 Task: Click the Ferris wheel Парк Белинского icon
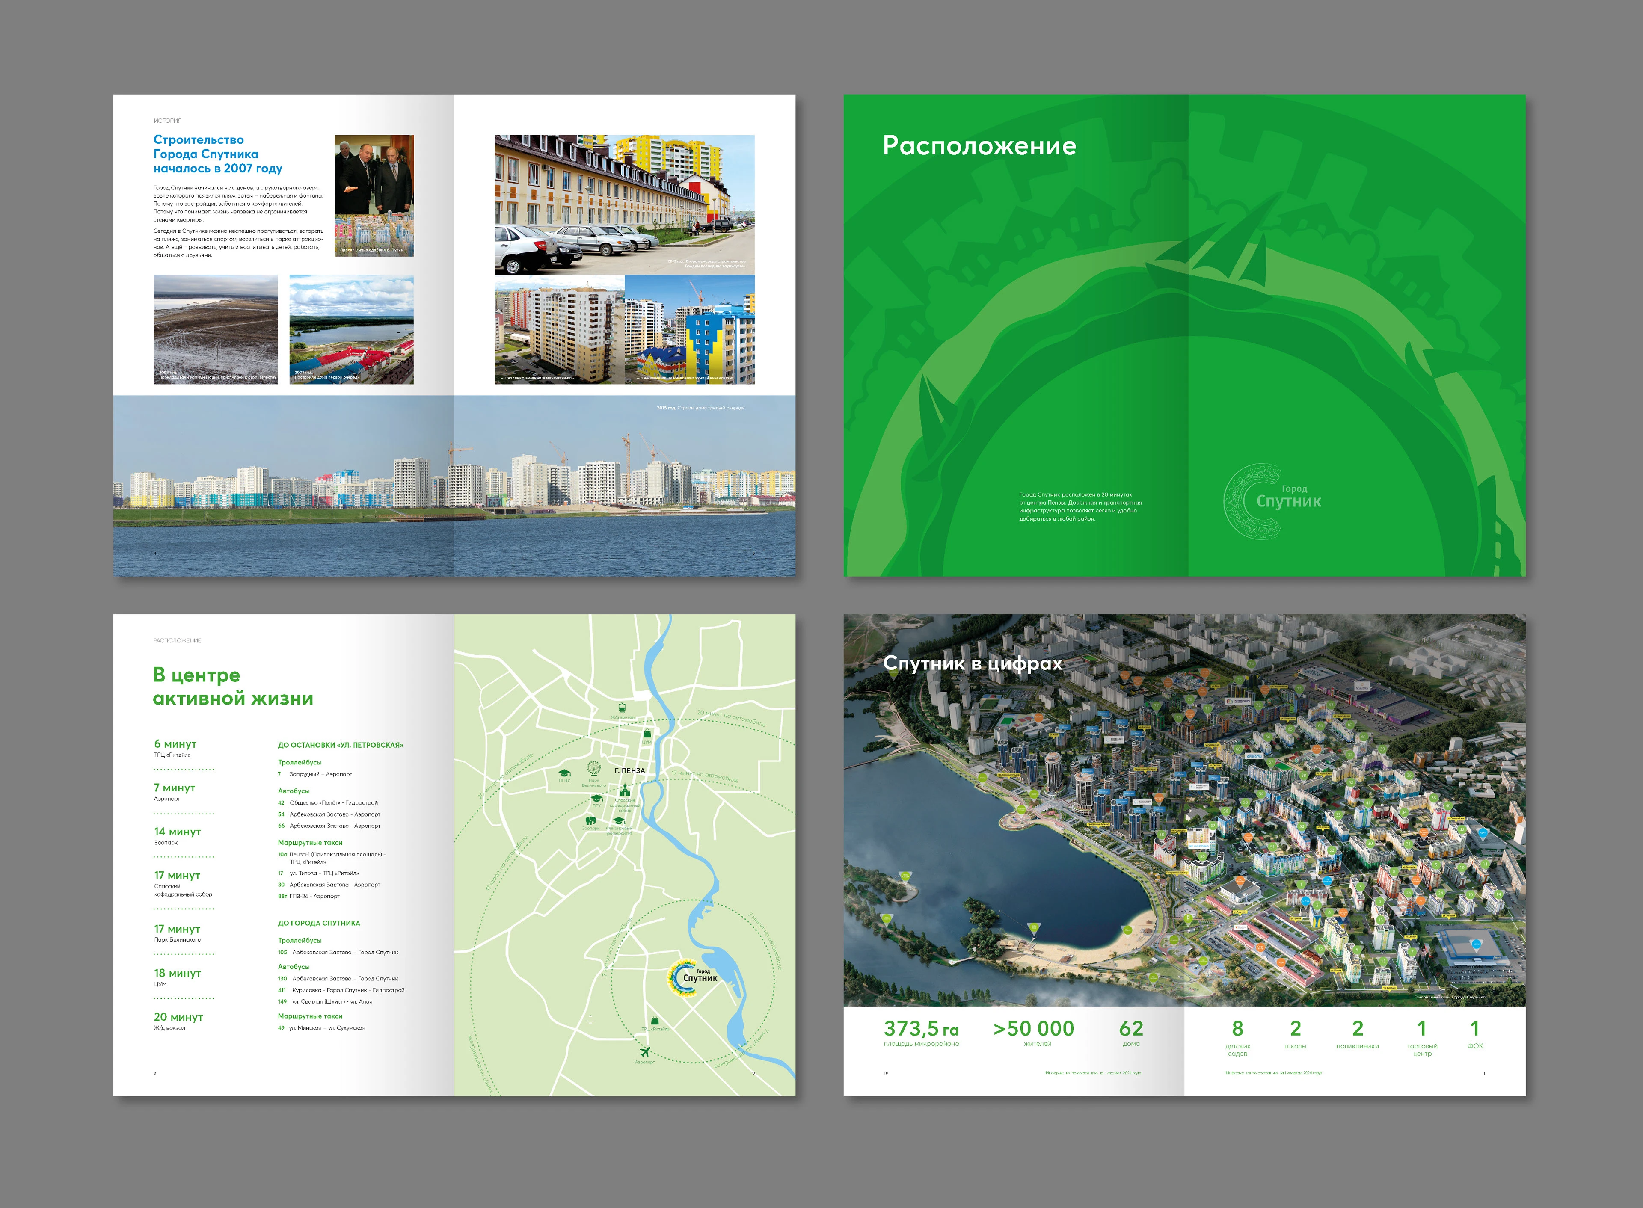pyautogui.click(x=594, y=769)
